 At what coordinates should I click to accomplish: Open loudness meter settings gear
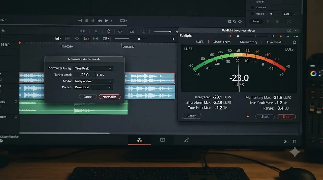(294, 42)
